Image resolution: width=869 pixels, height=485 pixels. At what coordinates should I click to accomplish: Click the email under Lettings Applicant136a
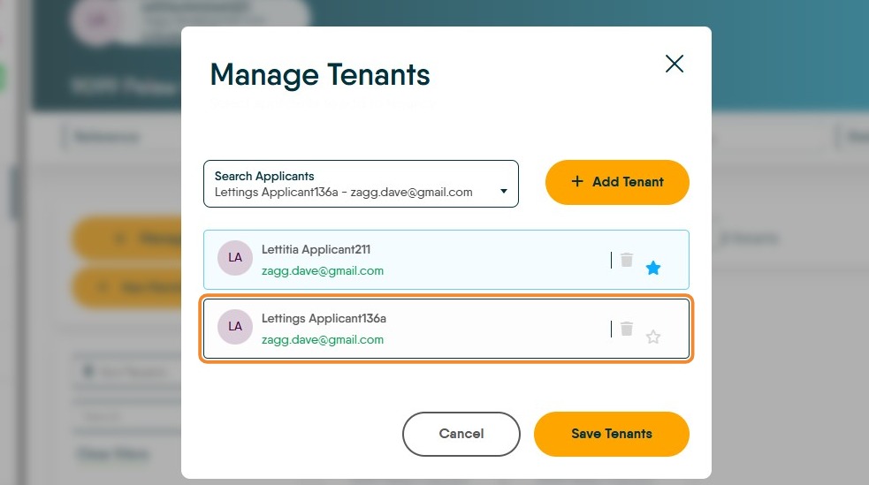[323, 339]
